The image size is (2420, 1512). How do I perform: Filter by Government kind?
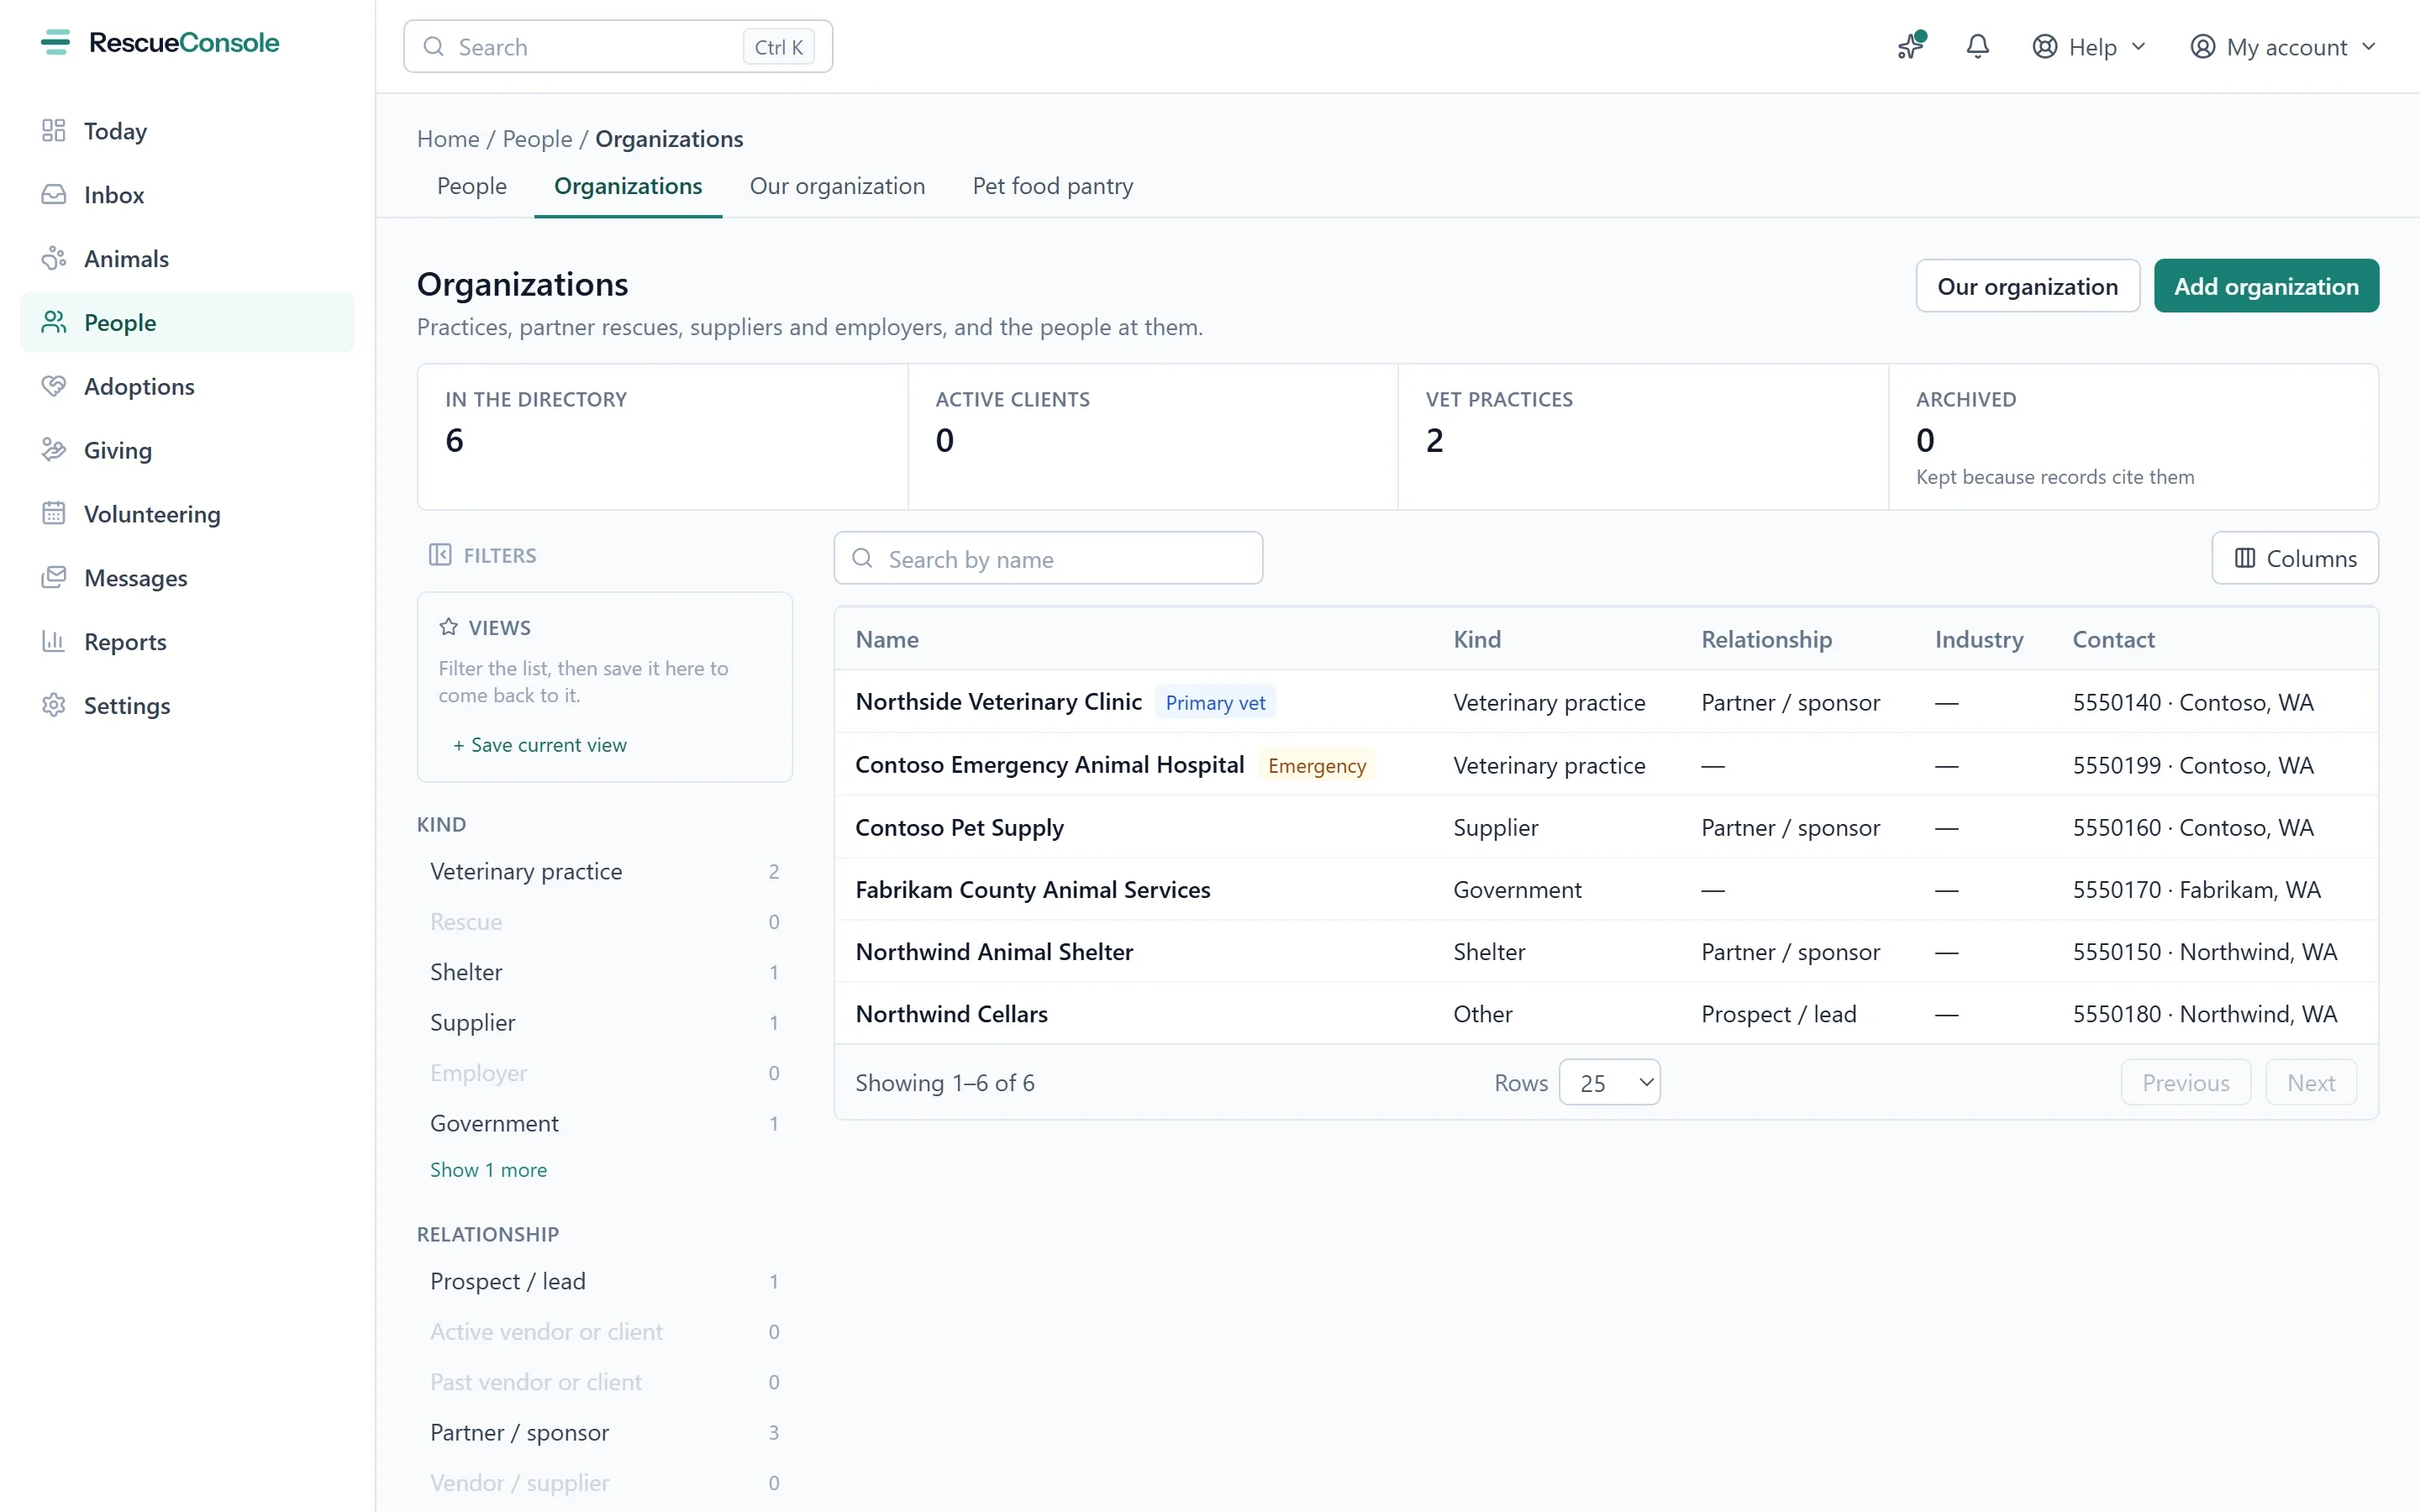(x=604, y=1123)
